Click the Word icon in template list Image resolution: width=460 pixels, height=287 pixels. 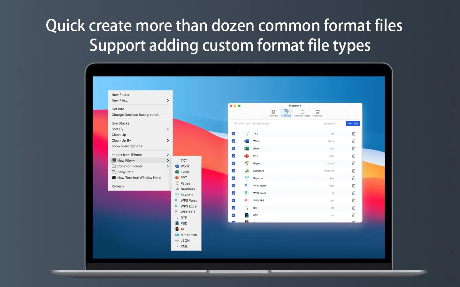247,141
